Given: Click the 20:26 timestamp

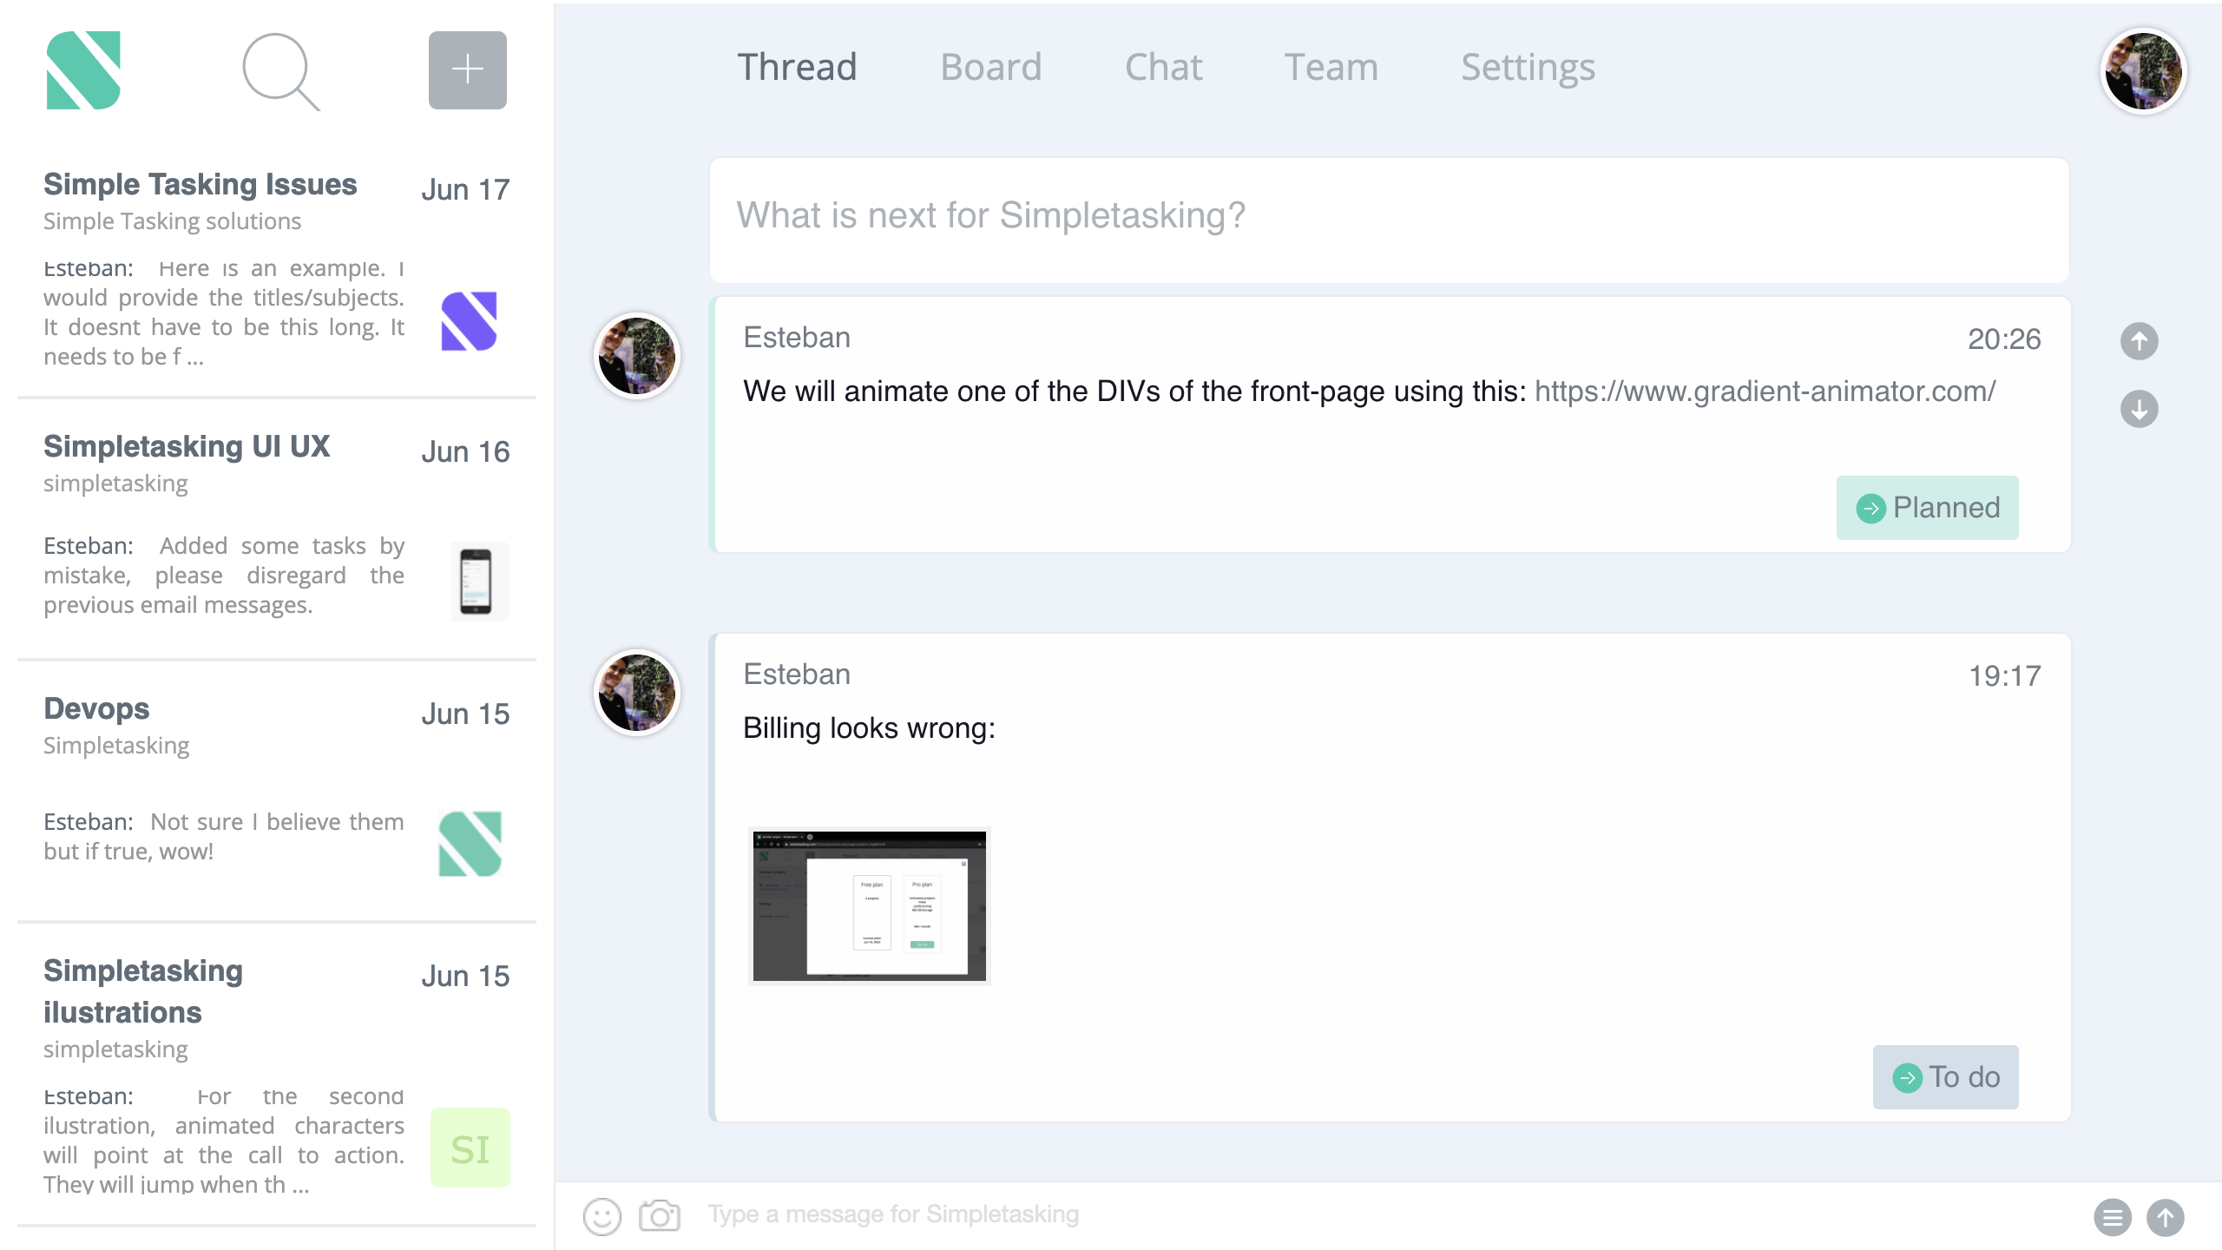Looking at the screenshot, I should click(2004, 339).
